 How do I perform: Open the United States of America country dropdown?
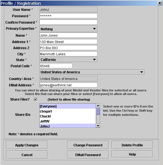[92, 72]
